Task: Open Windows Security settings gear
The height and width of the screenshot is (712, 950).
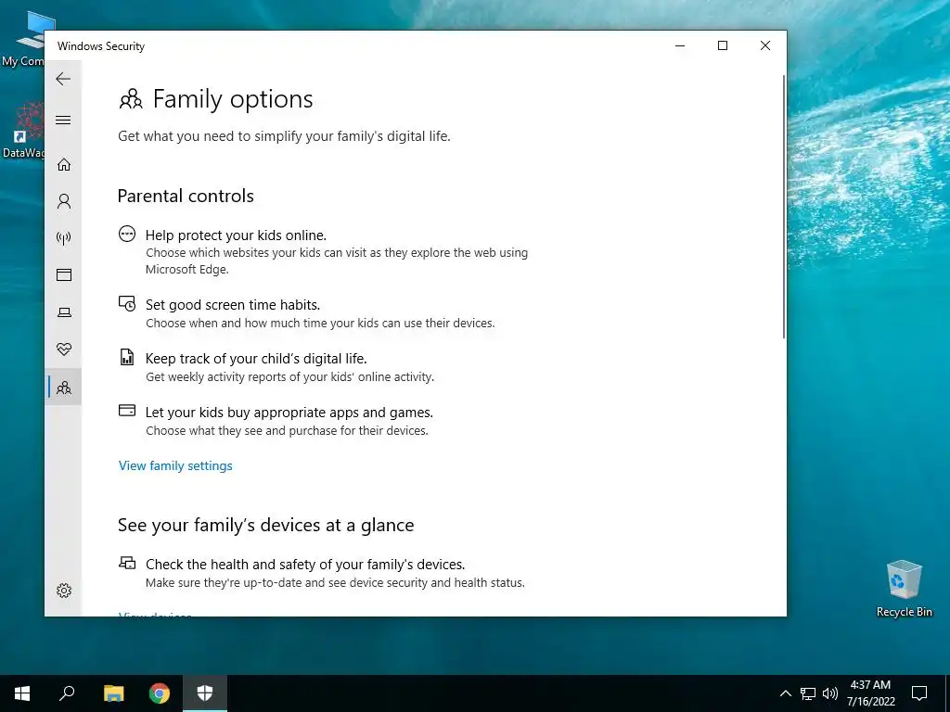Action: point(64,591)
